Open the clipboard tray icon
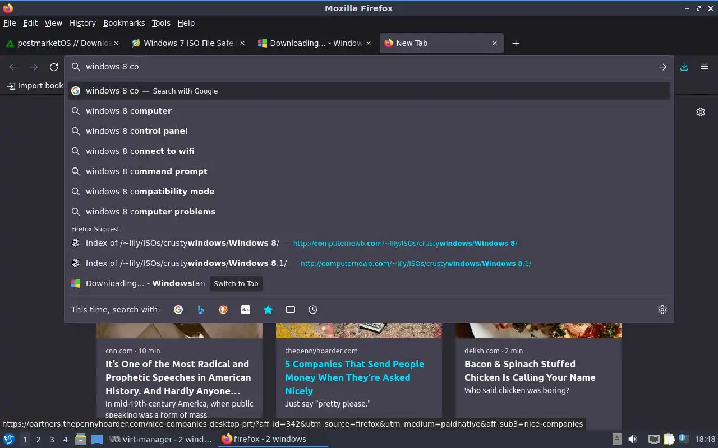The height and width of the screenshot is (448, 718). (669, 439)
